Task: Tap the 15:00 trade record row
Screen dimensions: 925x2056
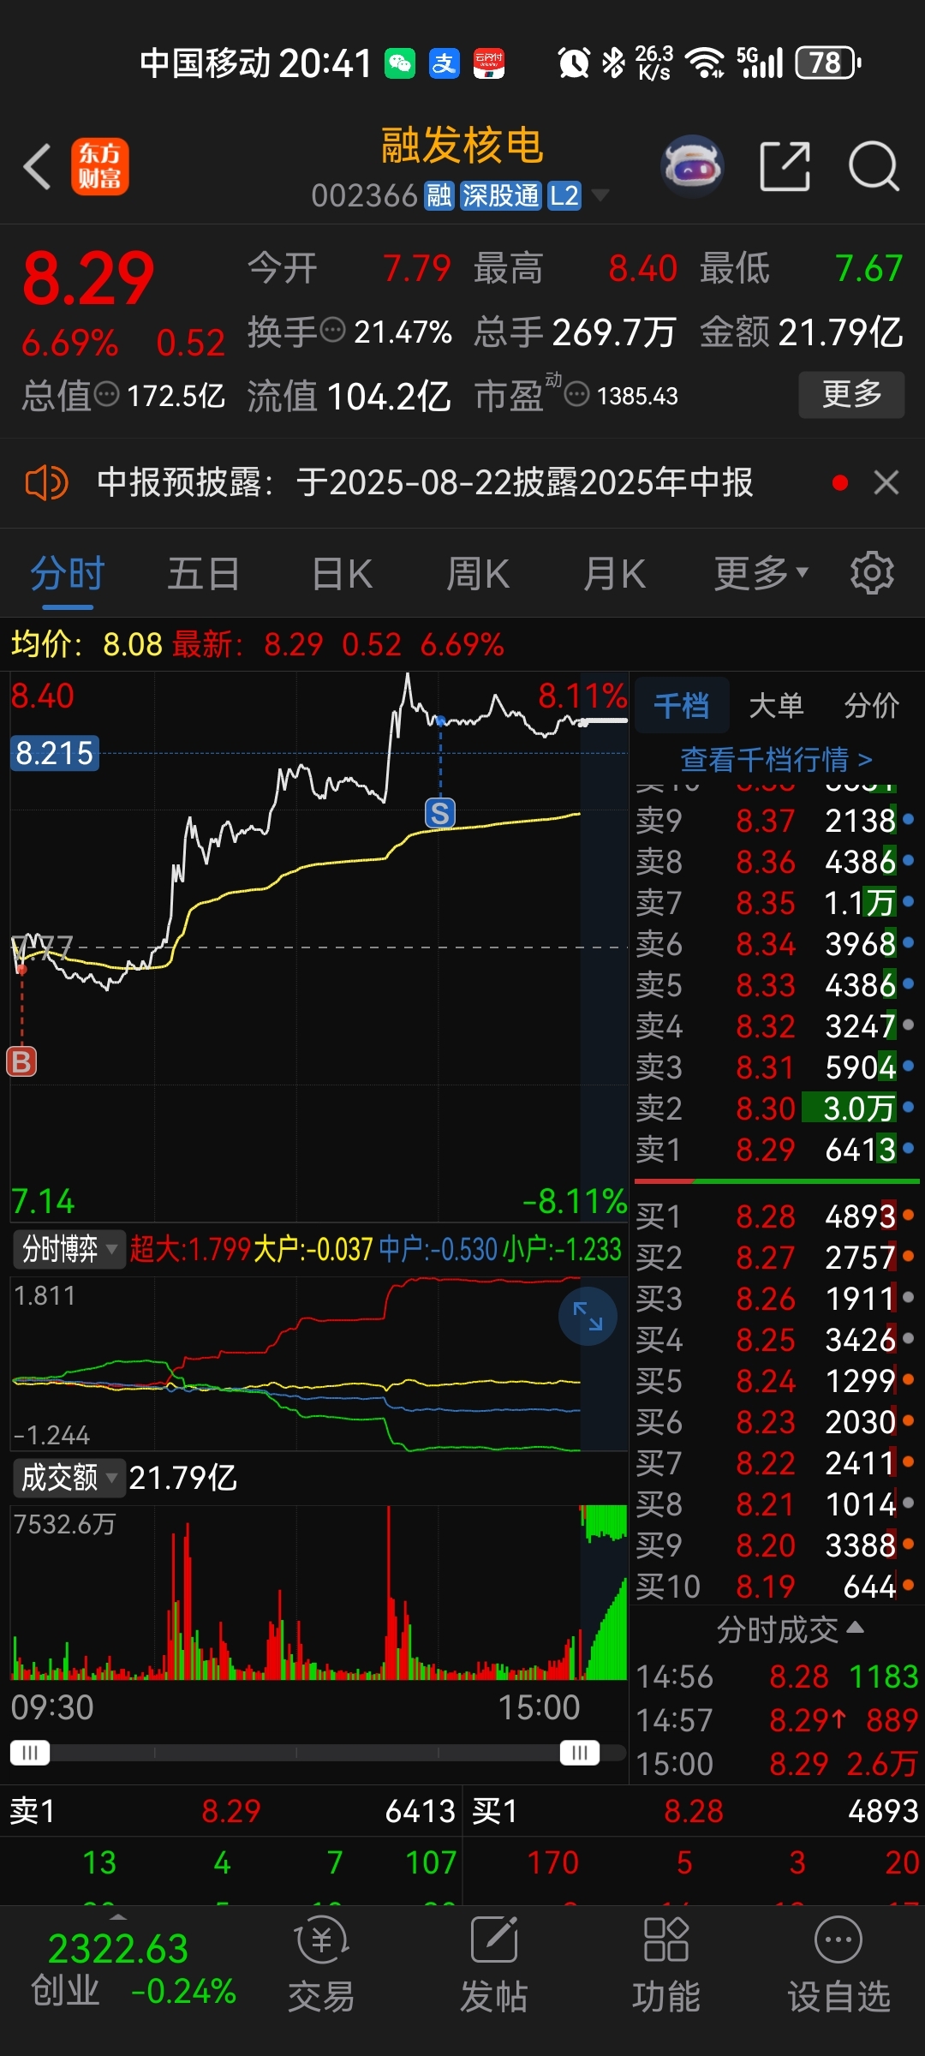Action: tap(776, 1764)
